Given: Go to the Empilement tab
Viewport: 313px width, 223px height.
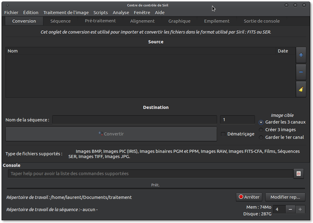Looking at the screenshot, I should click(x=217, y=21).
